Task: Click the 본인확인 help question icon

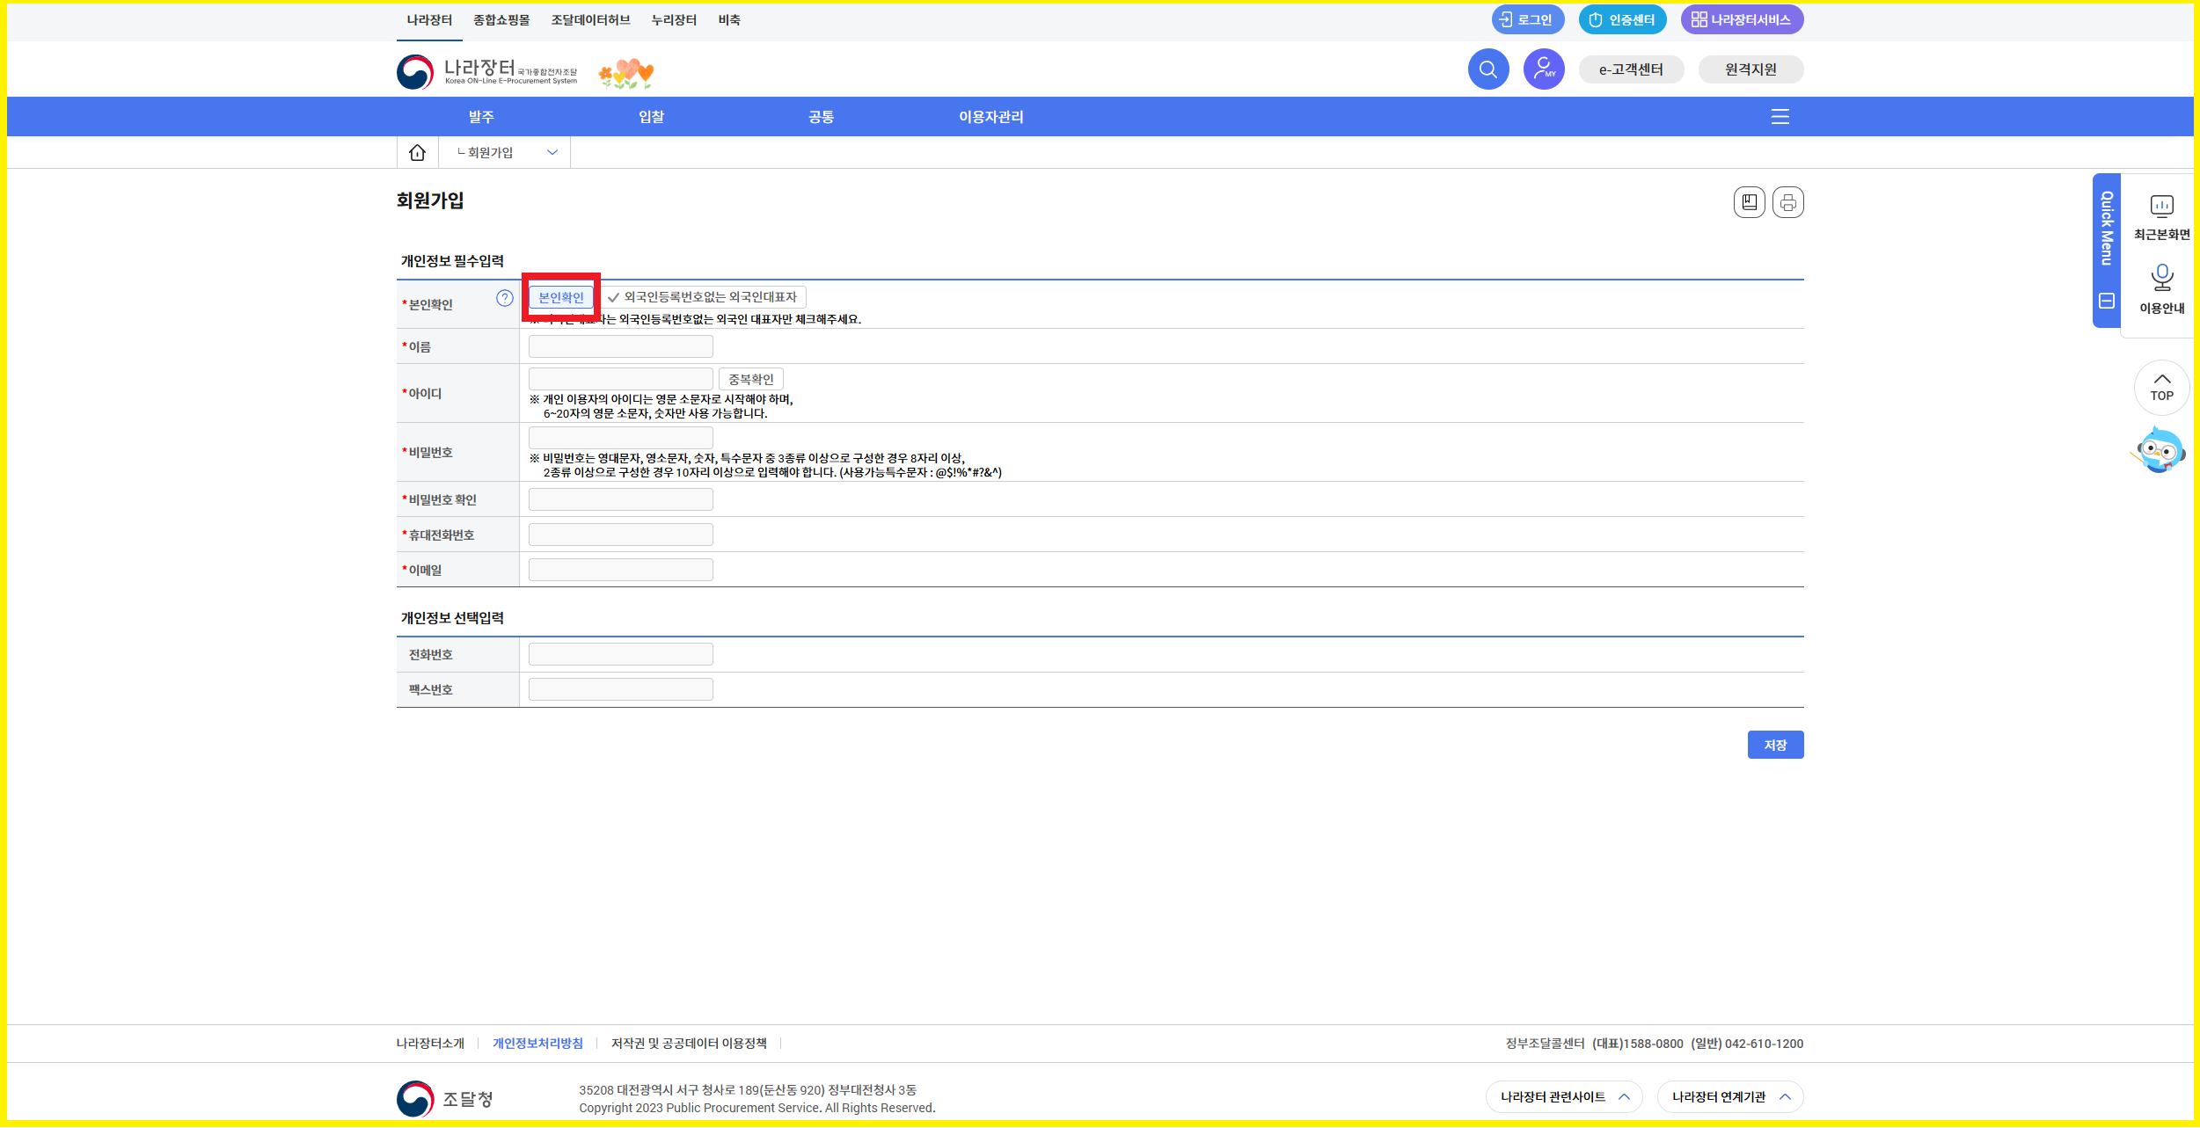Action: [x=504, y=298]
